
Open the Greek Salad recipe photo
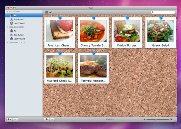pyautogui.click(x=161, y=31)
